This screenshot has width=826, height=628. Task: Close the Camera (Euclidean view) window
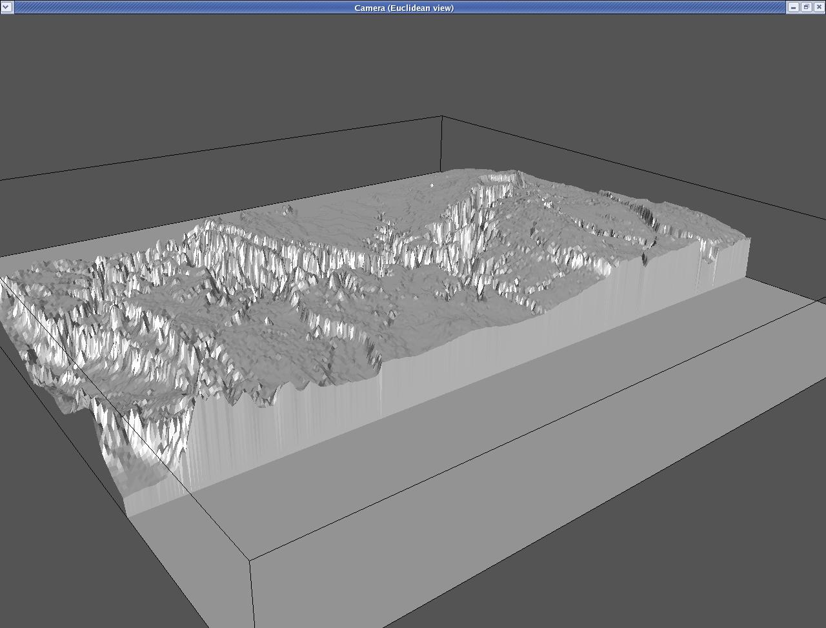tap(819, 7)
